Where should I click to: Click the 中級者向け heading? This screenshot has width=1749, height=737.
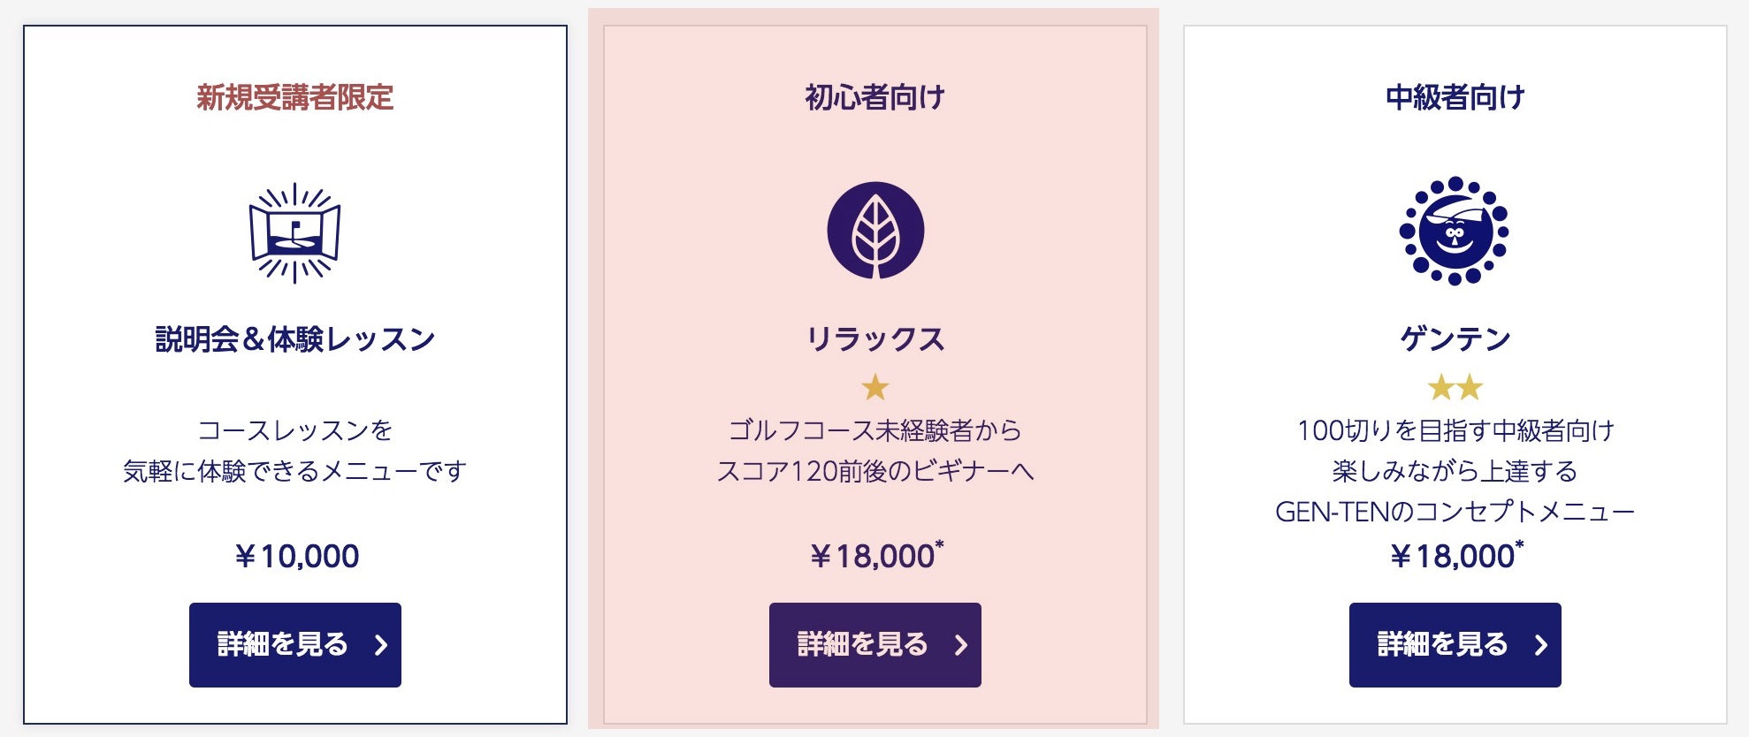1455,97
